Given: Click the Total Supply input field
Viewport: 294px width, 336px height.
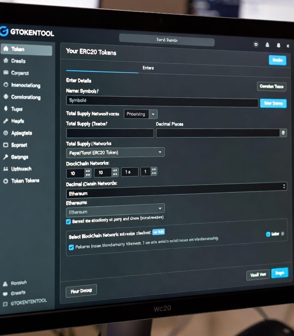Looking at the screenshot, I should 110,133.
